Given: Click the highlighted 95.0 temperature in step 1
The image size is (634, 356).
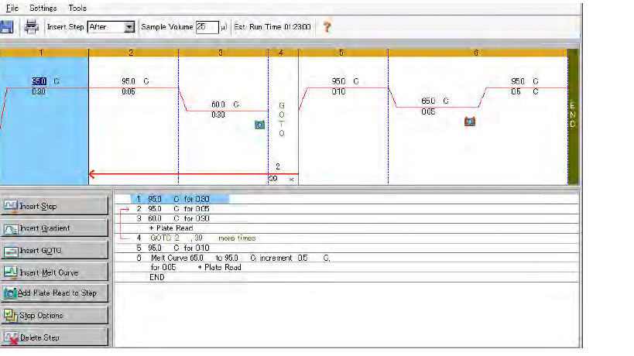Looking at the screenshot, I should (x=39, y=81).
